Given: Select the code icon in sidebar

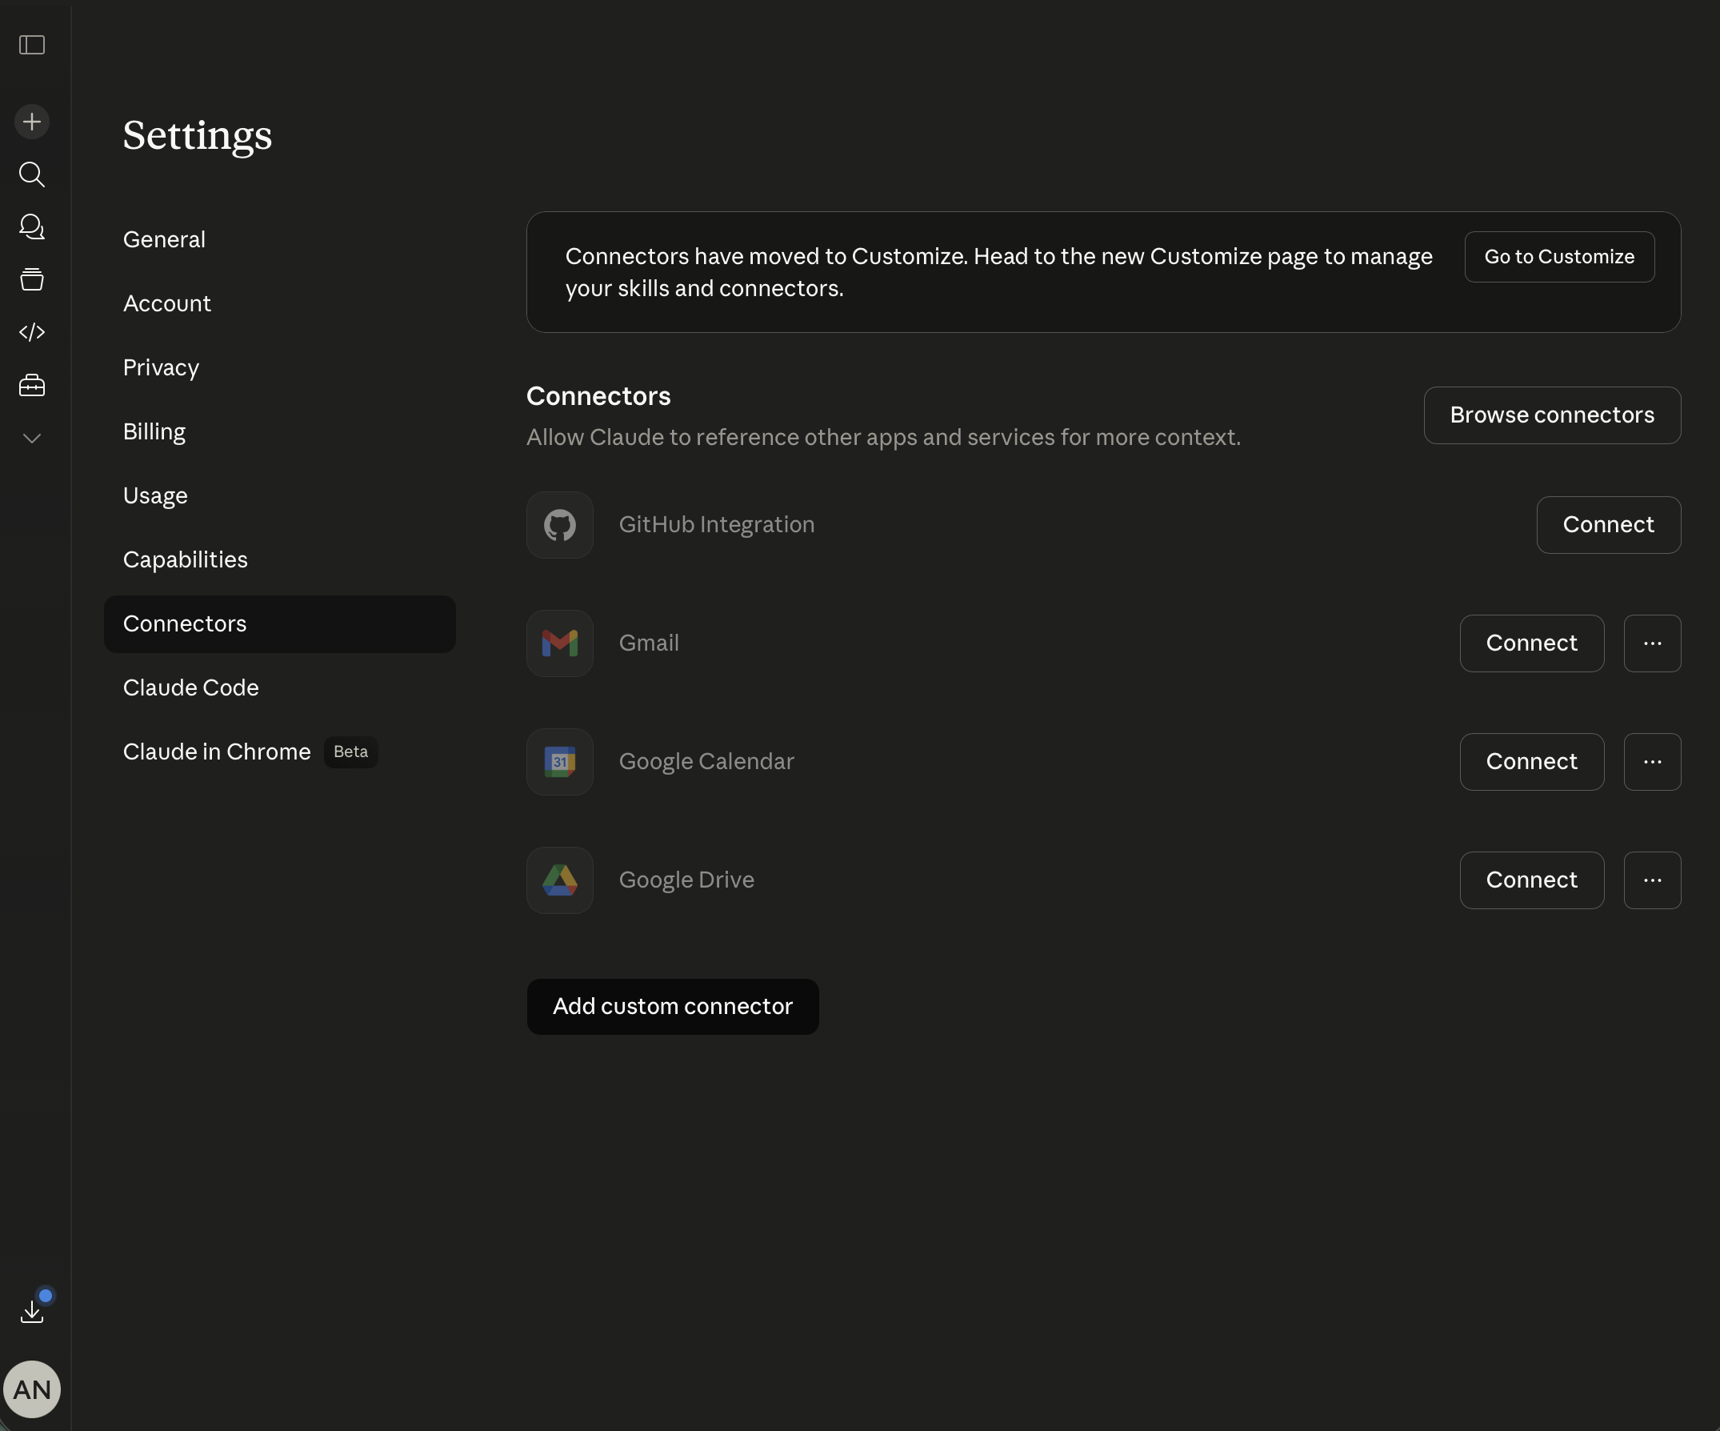Looking at the screenshot, I should (31, 332).
